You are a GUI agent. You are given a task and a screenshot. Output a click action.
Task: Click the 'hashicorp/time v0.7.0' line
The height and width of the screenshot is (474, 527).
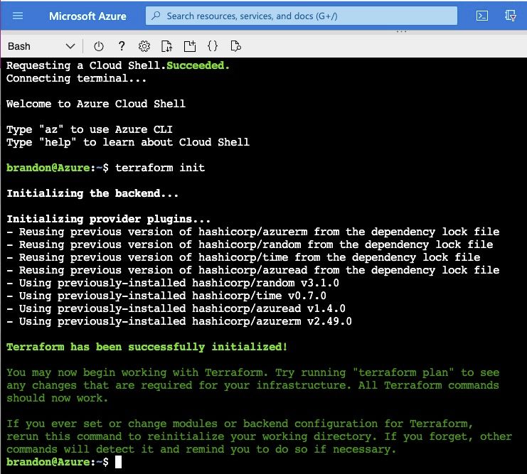[166, 296]
